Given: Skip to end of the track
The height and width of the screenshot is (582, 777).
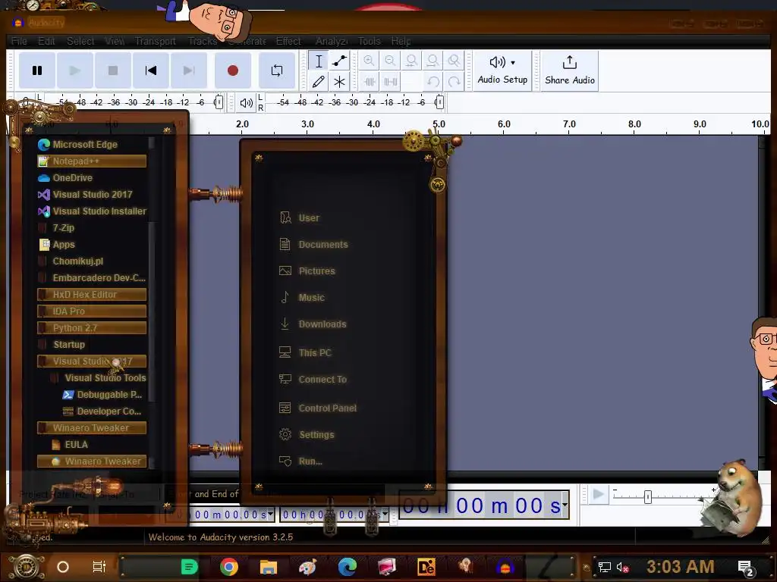Looking at the screenshot, I should (189, 70).
